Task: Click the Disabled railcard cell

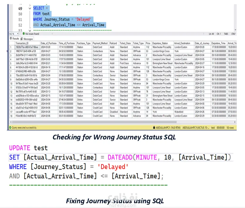Action: click(114, 112)
